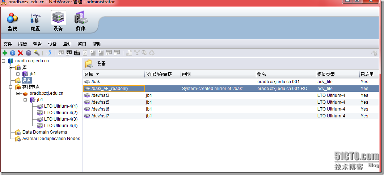This screenshot has width=384, height=175.
Task: Select the /bak device row
Action: (x=231, y=82)
